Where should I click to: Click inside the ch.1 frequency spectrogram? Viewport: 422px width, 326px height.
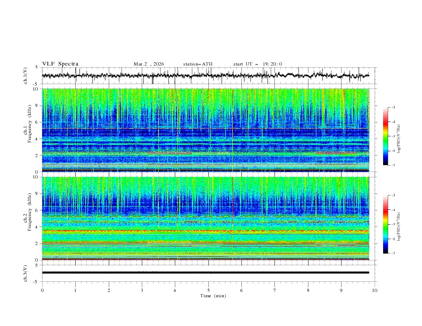coord(205,130)
